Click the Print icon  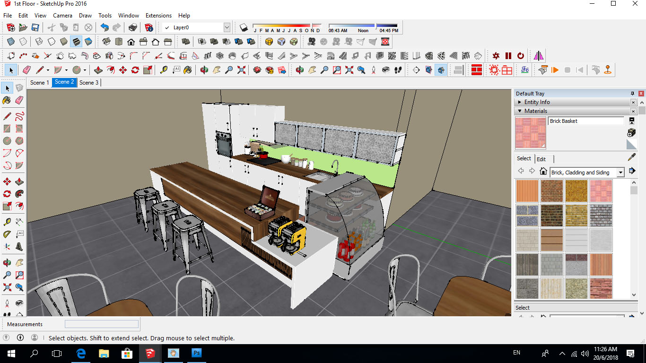point(133,27)
